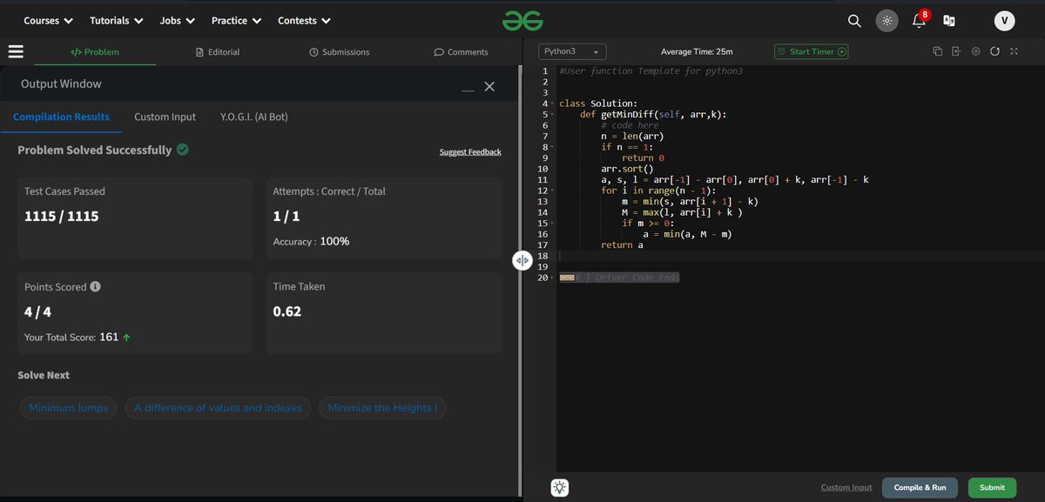Click the editor exit/import arrow icon
Image resolution: width=1045 pixels, height=502 pixels.
[956, 51]
